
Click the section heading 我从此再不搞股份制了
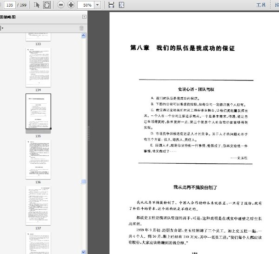[195, 187]
